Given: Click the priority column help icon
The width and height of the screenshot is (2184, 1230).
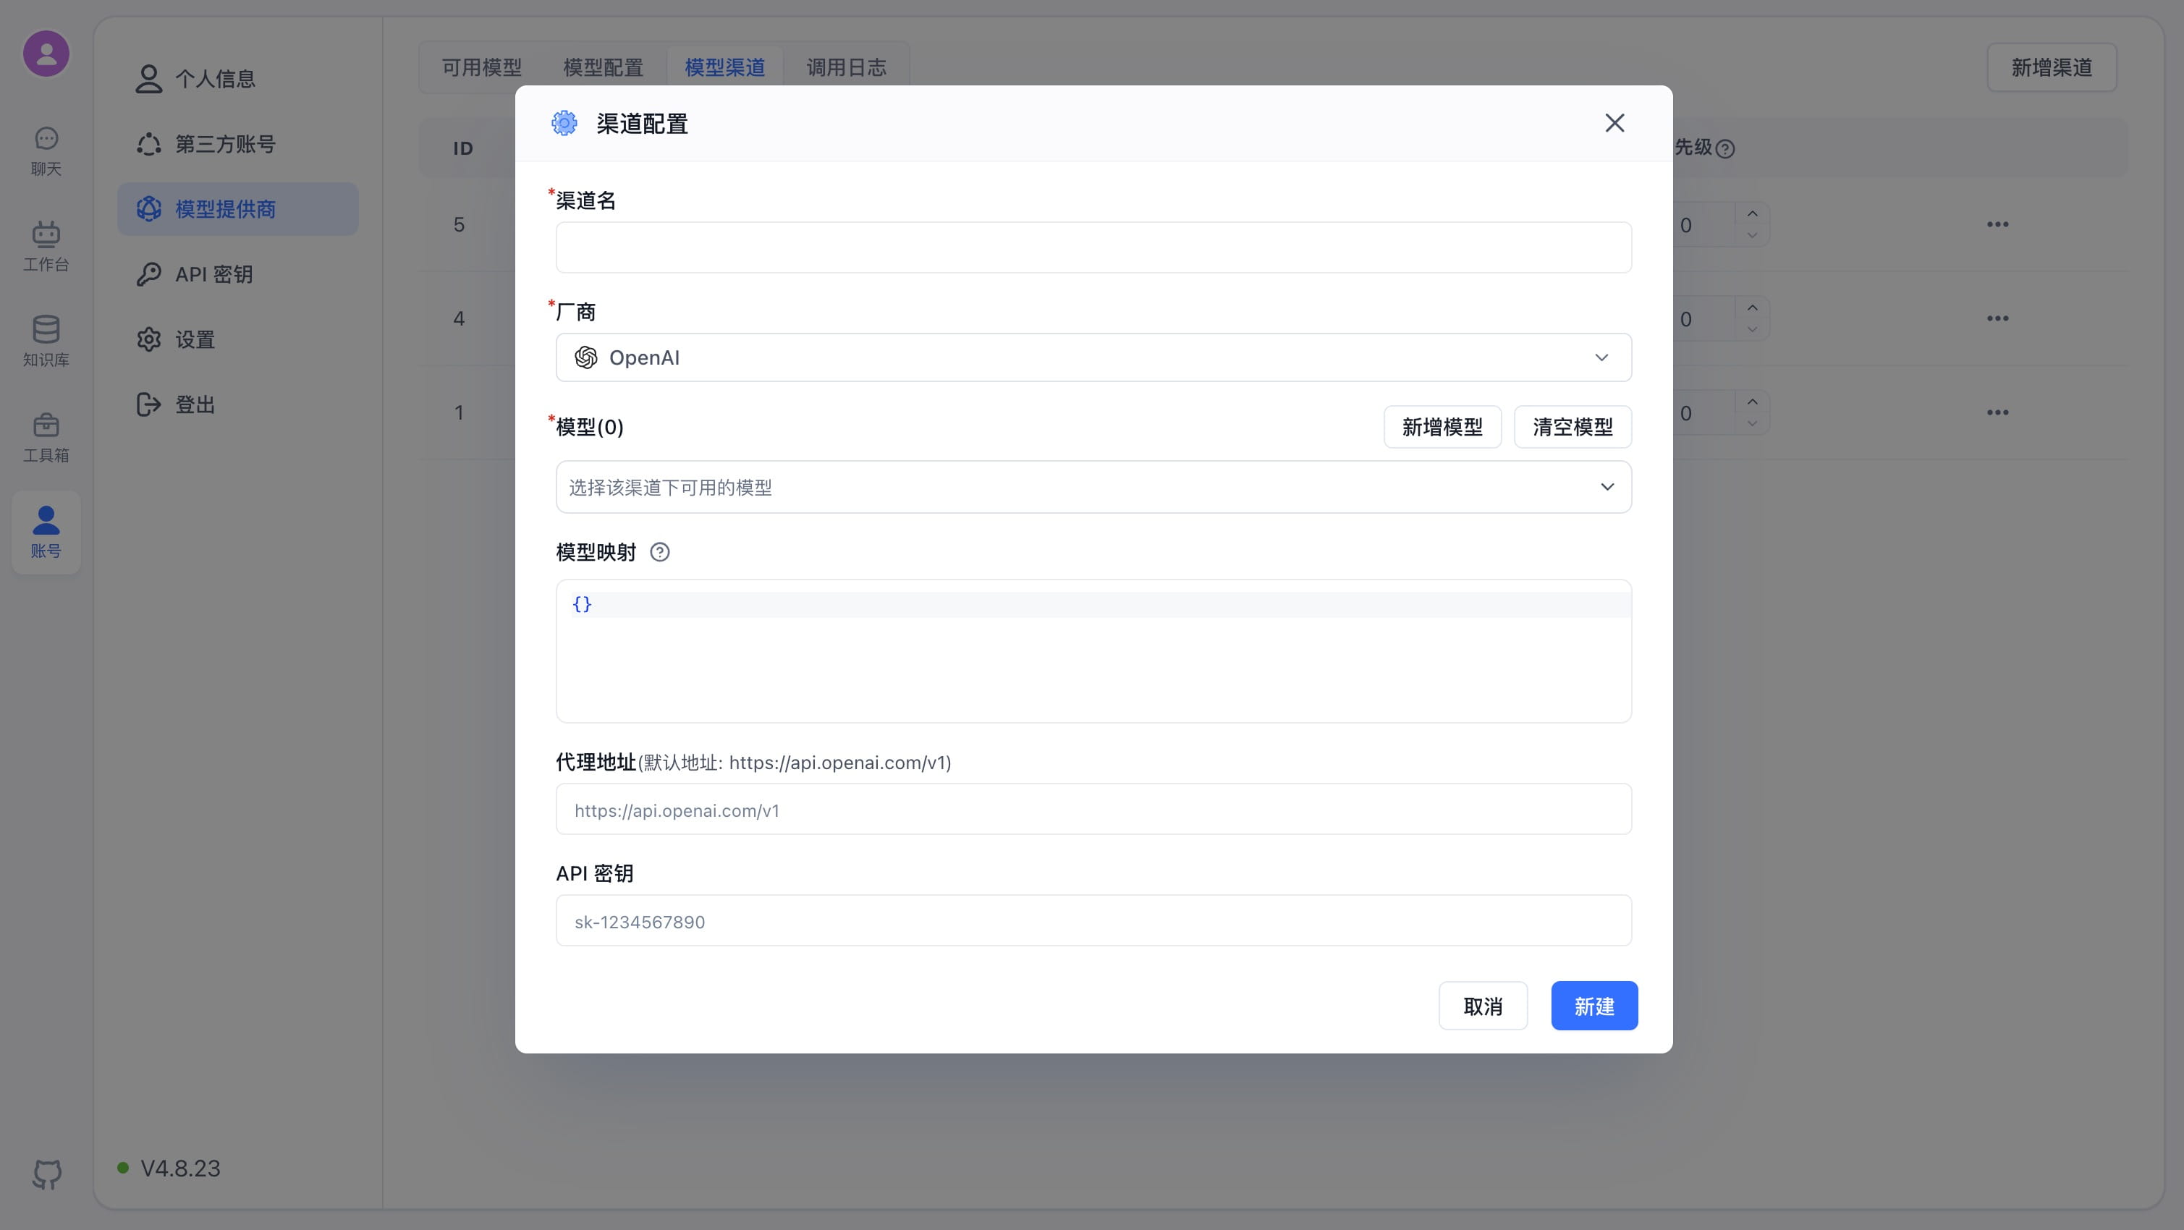Looking at the screenshot, I should coord(1724,149).
